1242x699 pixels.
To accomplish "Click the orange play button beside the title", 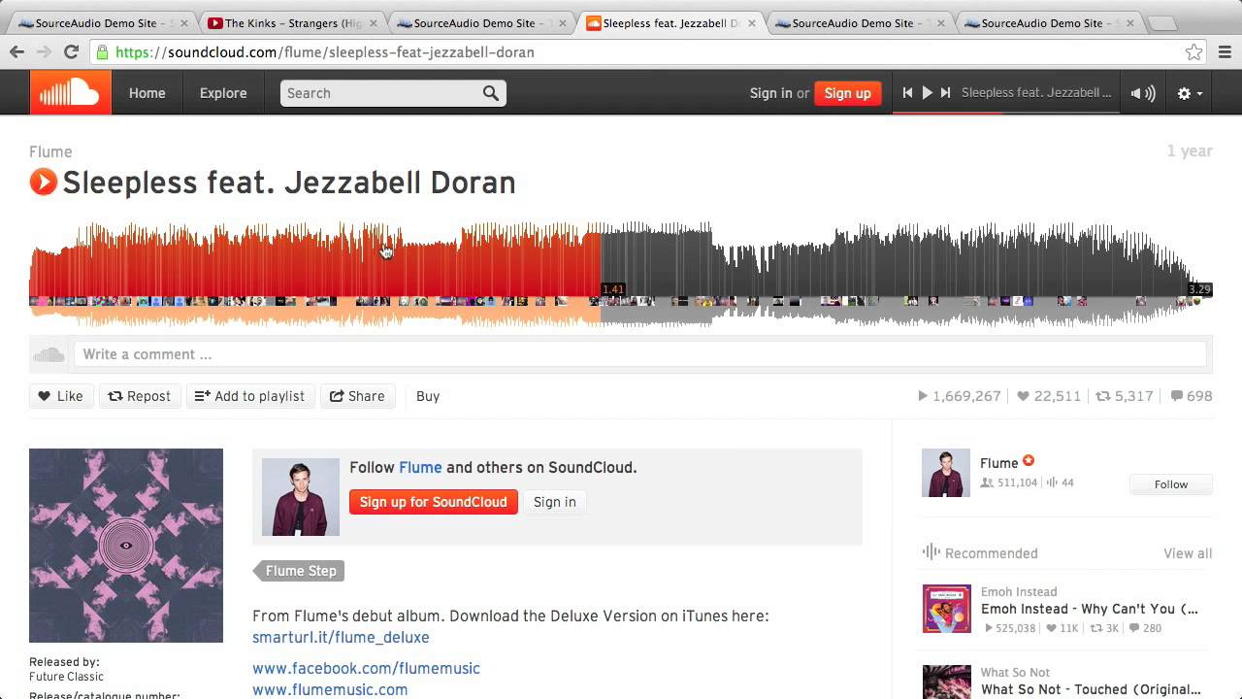I will click(44, 182).
